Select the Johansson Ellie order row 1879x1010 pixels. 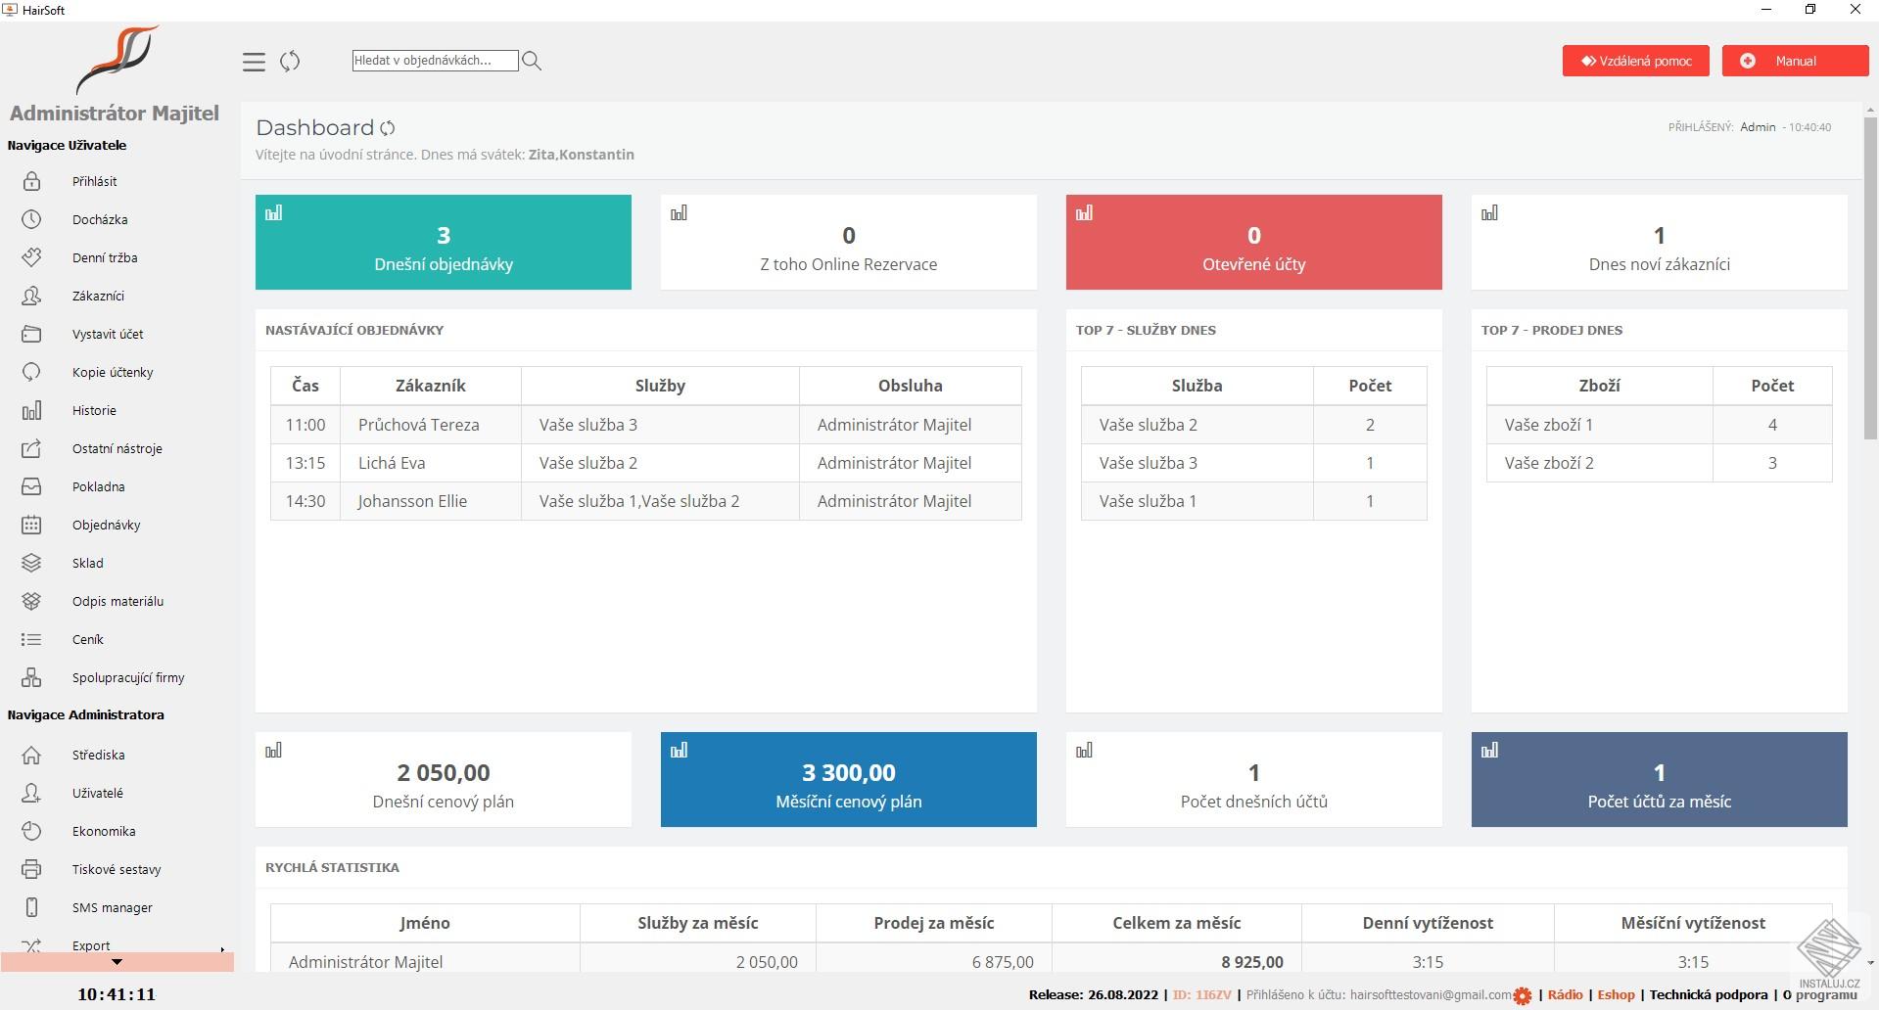point(646,501)
